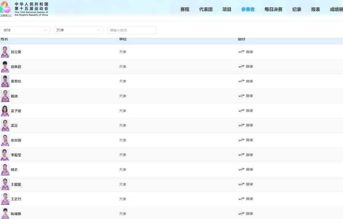
Task: Open the 天津 delegation dropdown
Action: (79, 30)
